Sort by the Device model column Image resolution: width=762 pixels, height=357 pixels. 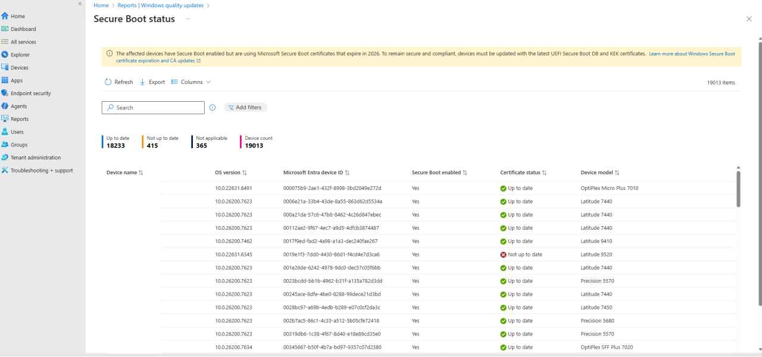(x=599, y=173)
